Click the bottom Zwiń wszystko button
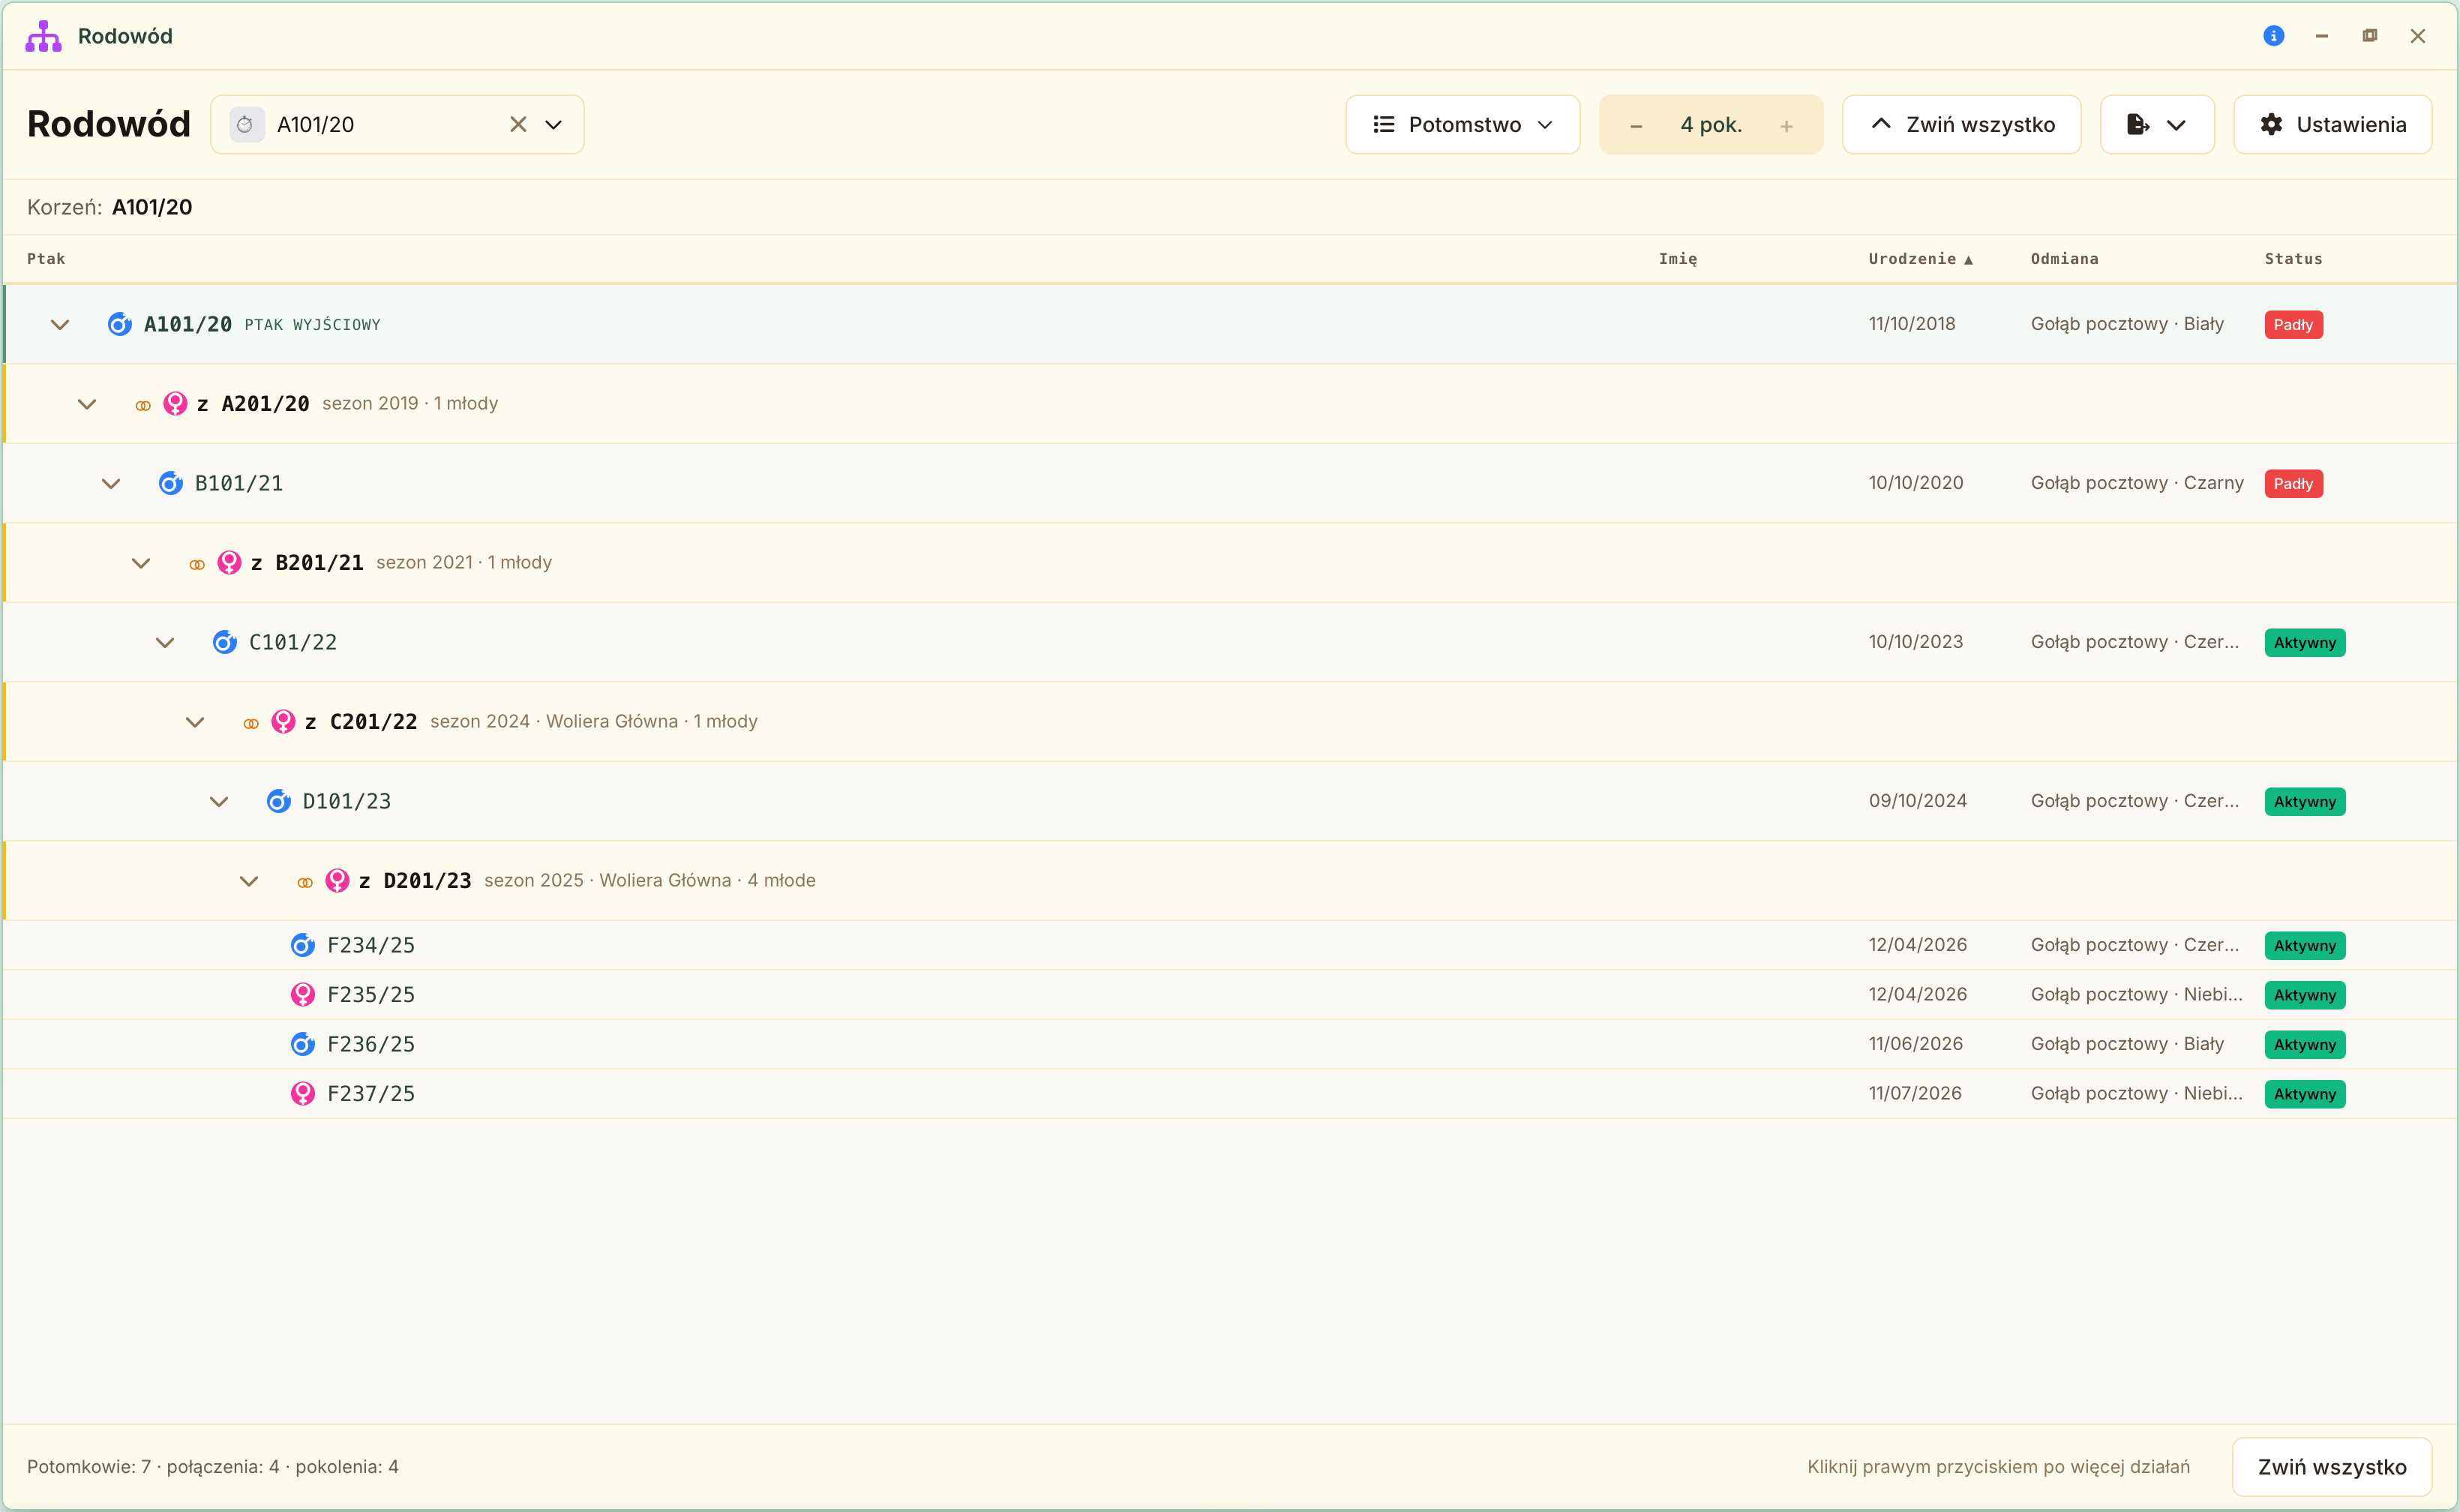 point(2331,1467)
